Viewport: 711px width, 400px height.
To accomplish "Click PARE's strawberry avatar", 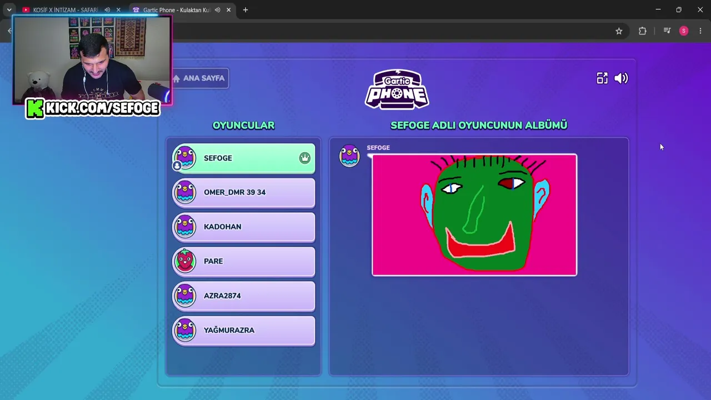I will (x=185, y=261).
